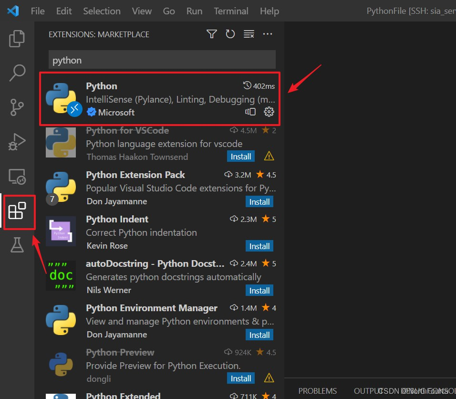Click the Python extension remote sync icon
This screenshot has width=456, height=399.
[250, 112]
